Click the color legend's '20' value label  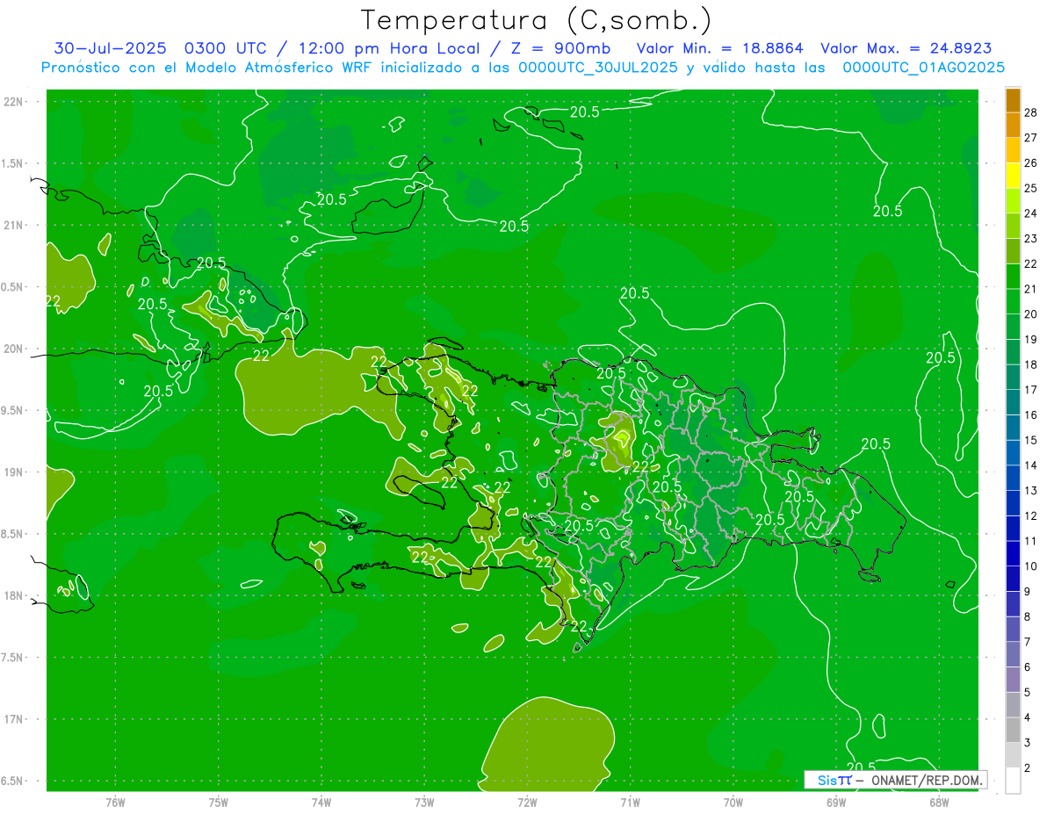pos(1031,314)
